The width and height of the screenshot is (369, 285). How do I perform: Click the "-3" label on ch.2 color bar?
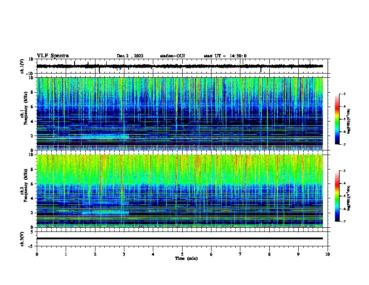(x=344, y=171)
